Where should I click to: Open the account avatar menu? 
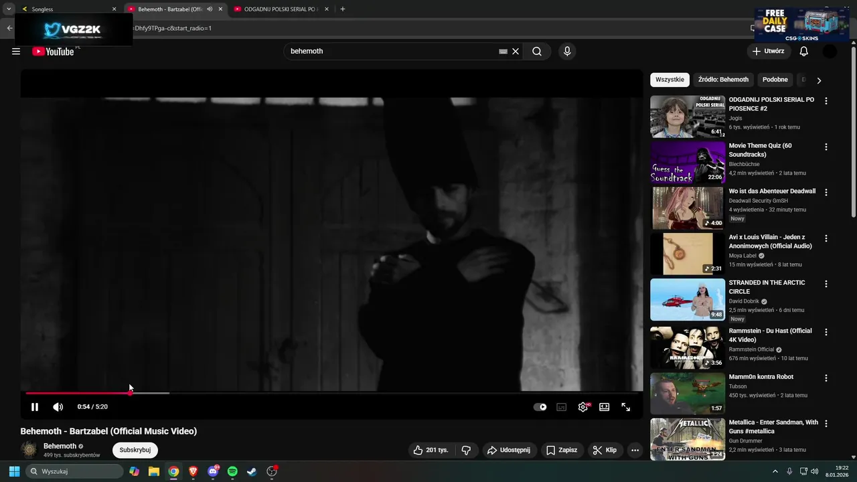830,52
